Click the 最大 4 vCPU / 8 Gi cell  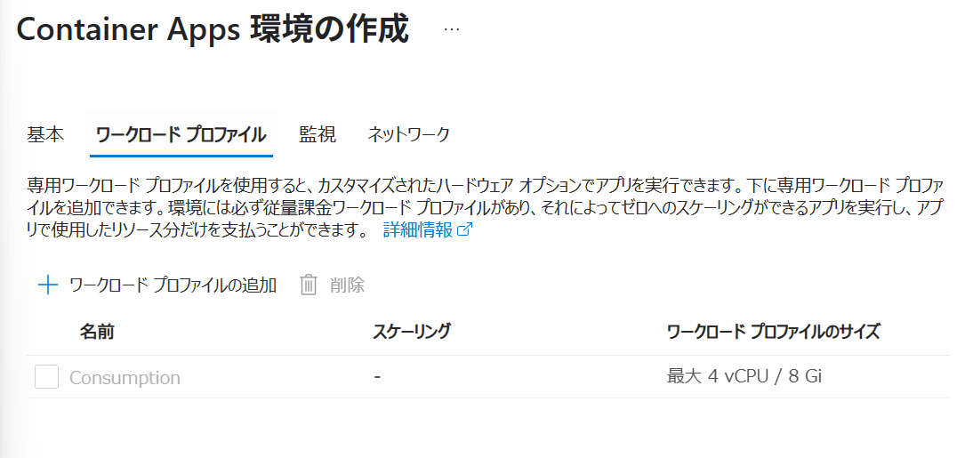[744, 377]
